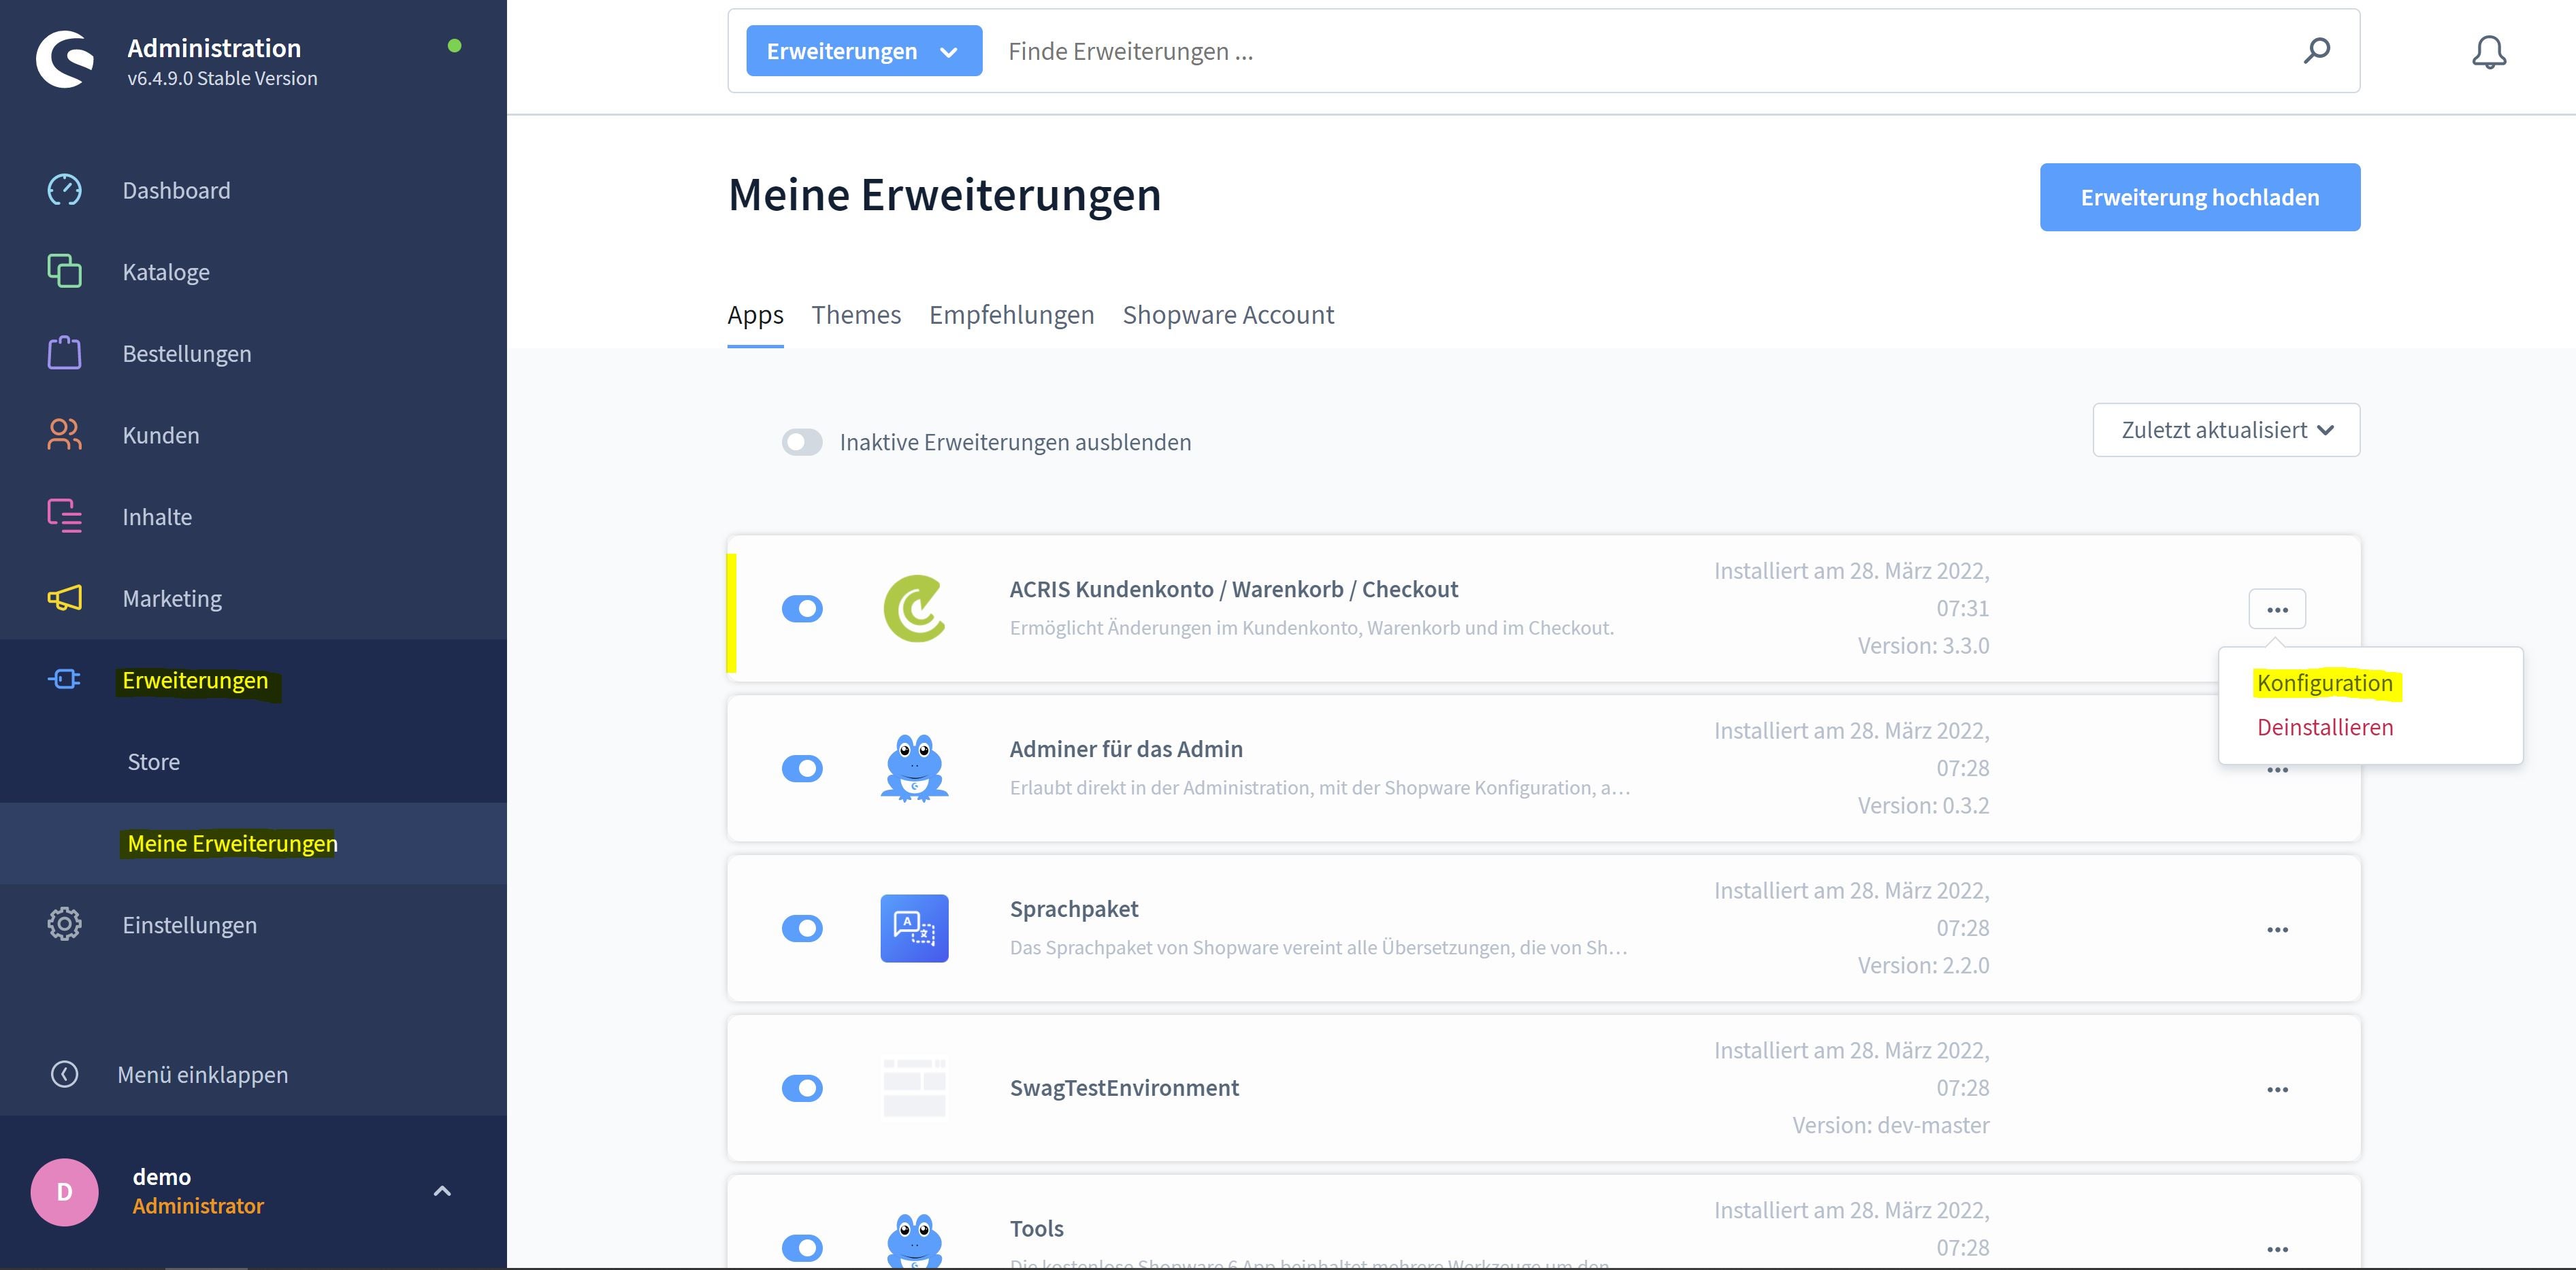Viewport: 2576px width, 1270px height.
Task: Open the Sprachpaket three-dot menu
Action: pyautogui.click(x=2277, y=929)
